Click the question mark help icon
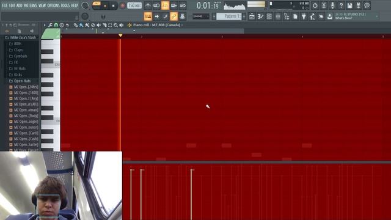This screenshot has width=391, height=220. click(x=341, y=5)
